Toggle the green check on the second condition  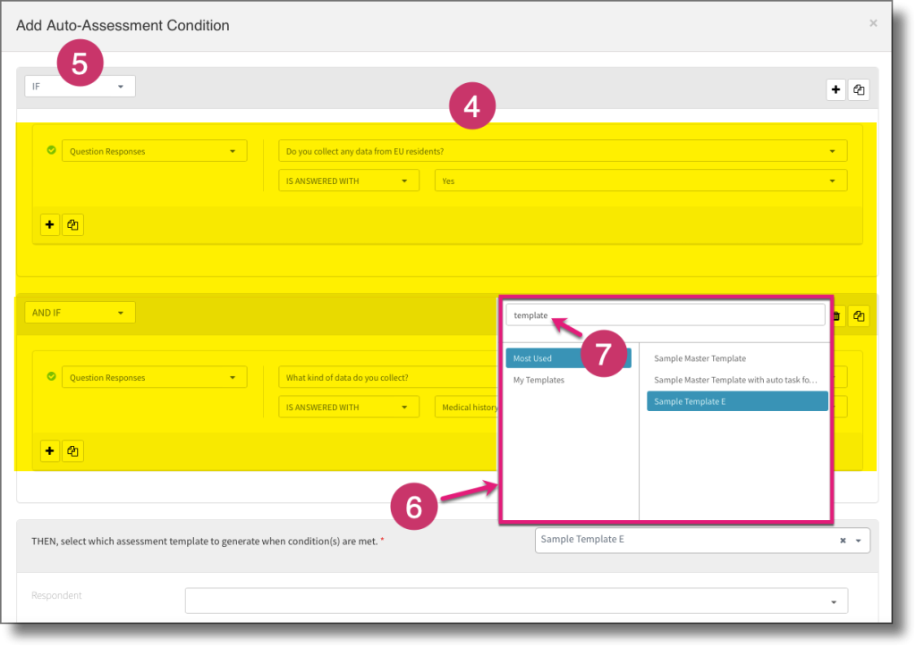[x=50, y=377]
